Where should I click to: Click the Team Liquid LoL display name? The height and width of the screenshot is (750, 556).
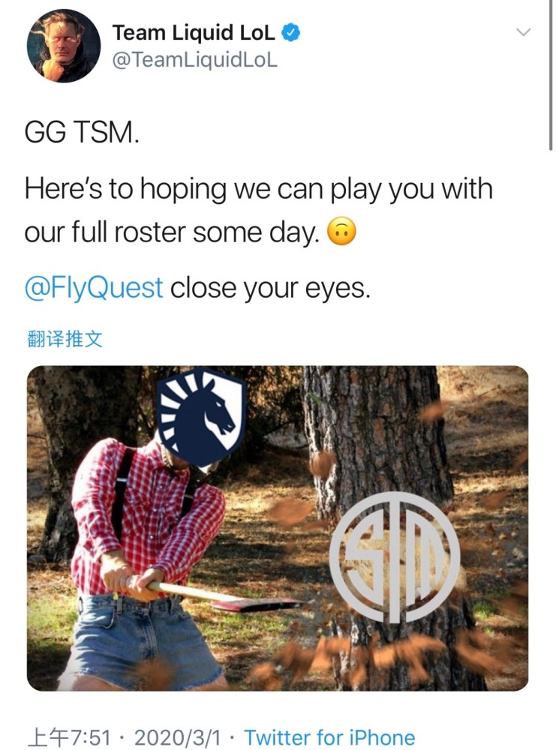tap(194, 32)
